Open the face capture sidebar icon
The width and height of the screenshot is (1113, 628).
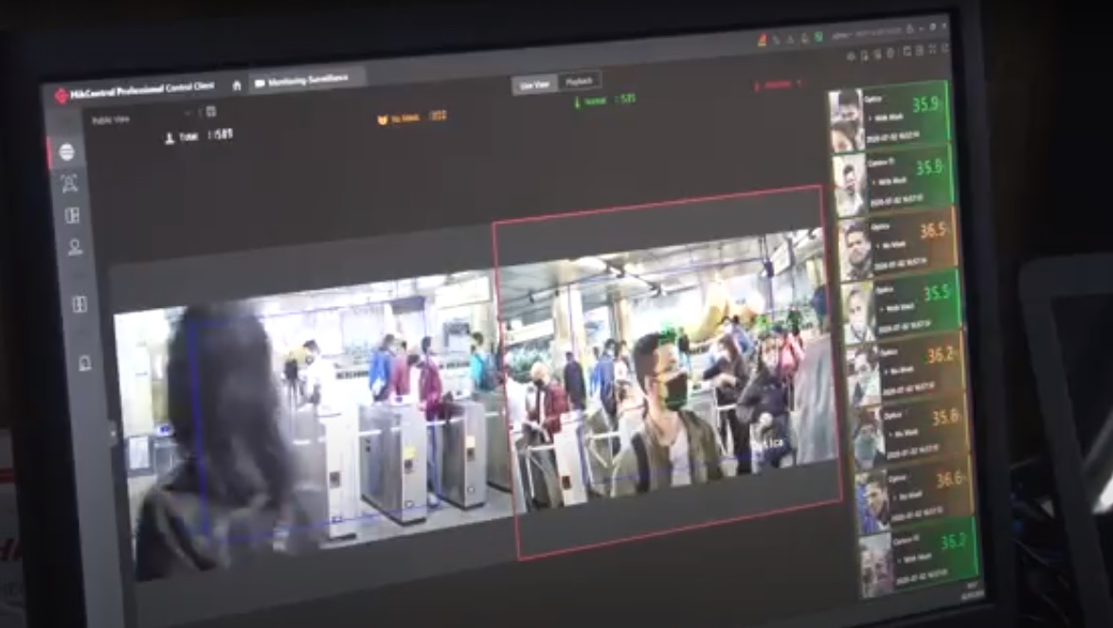(x=69, y=183)
